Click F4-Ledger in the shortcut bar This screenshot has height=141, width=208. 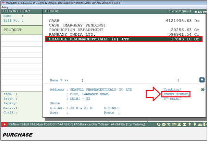[x=36, y=125]
